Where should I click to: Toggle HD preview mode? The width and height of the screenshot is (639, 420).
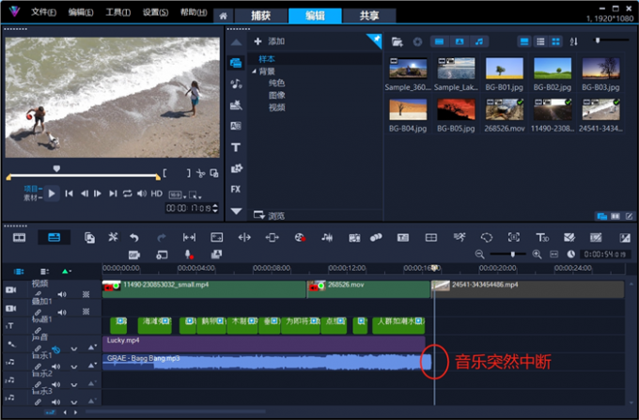coord(157,194)
